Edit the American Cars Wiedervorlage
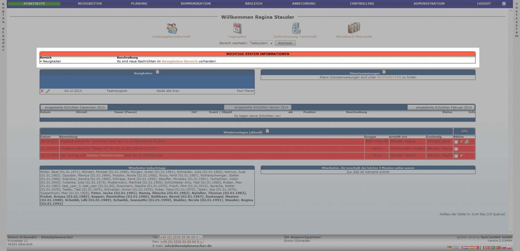This screenshot has width=520, height=251. tap(461, 142)
